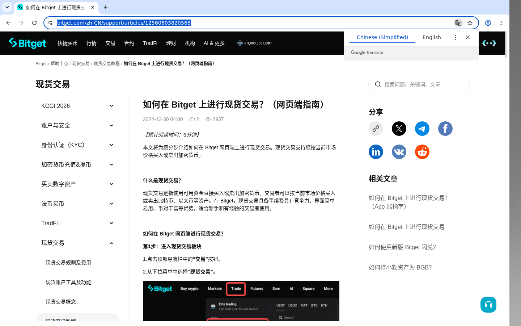Open the 机构 nav menu

[x=190, y=43]
